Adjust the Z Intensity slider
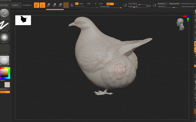 point(111,7)
